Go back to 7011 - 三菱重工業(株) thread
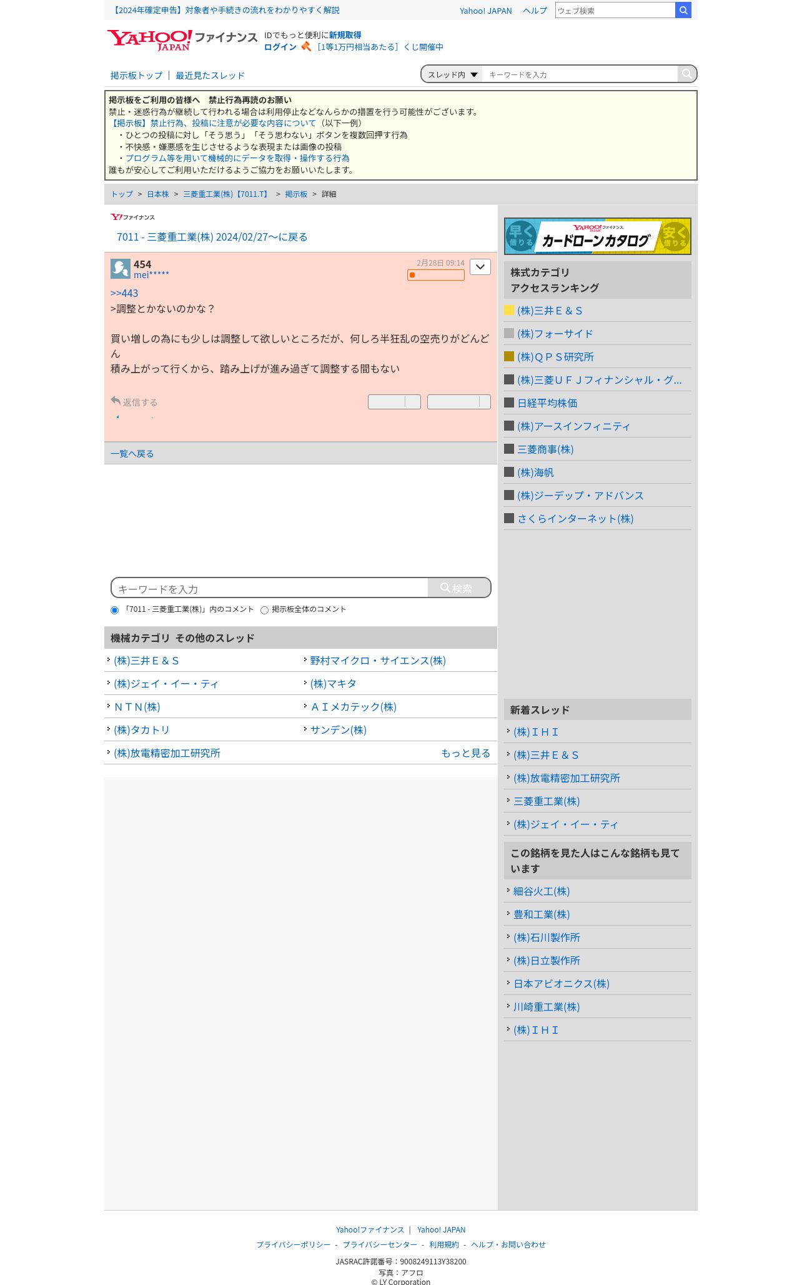This screenshot has width=802, height=1285. pyautogui.click(x=212, y=237)
